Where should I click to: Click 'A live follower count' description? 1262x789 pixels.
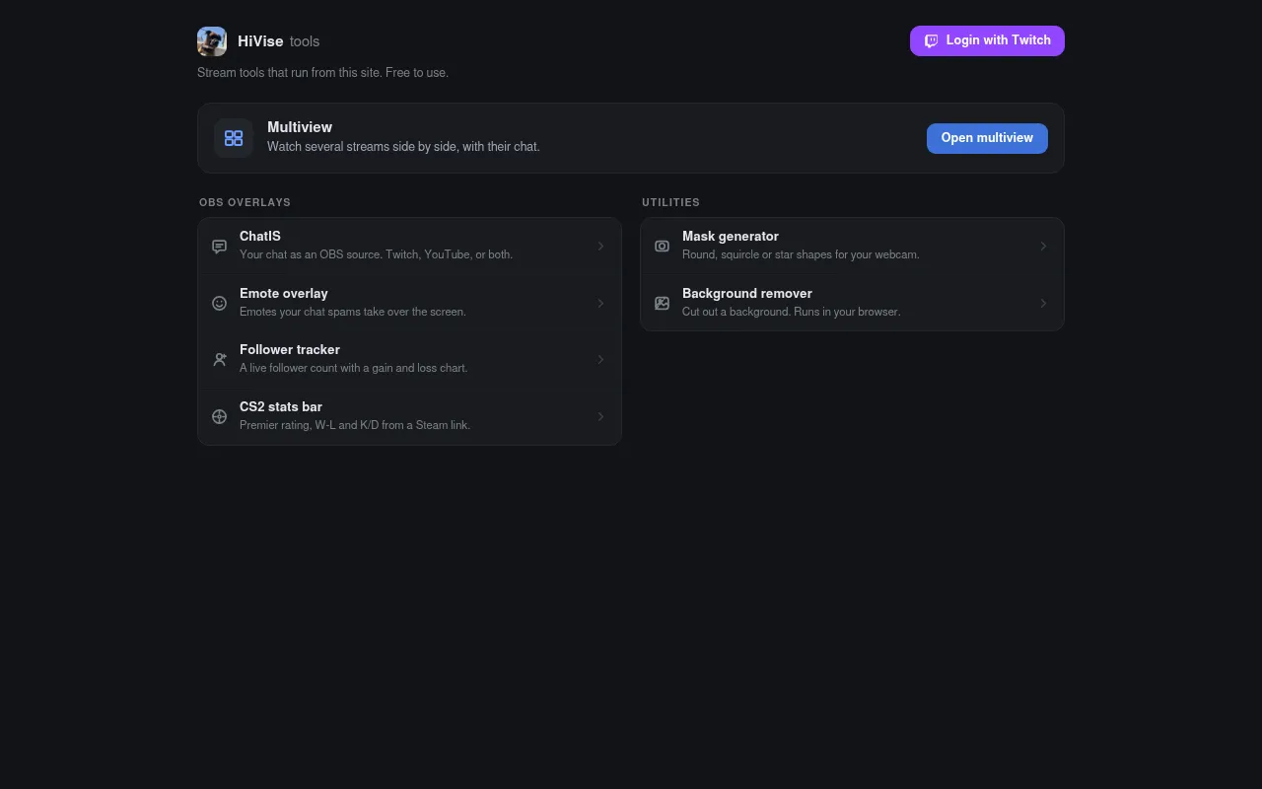[354, 368]
